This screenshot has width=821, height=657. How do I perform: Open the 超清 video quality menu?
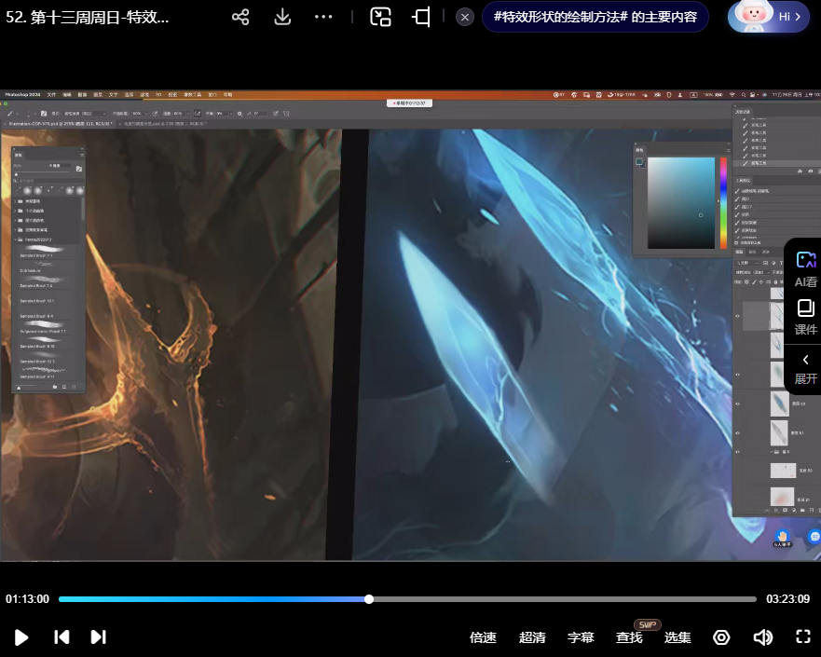[532, 637]
